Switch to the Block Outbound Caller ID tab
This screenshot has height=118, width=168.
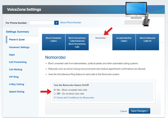(147, 42)
